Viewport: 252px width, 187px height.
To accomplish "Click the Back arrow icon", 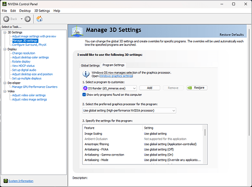I will 6,19.
